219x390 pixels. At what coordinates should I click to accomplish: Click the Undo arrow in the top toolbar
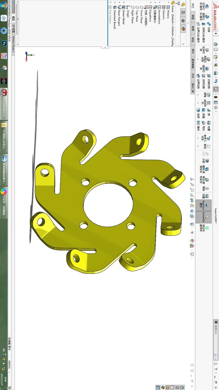point(216,81)
